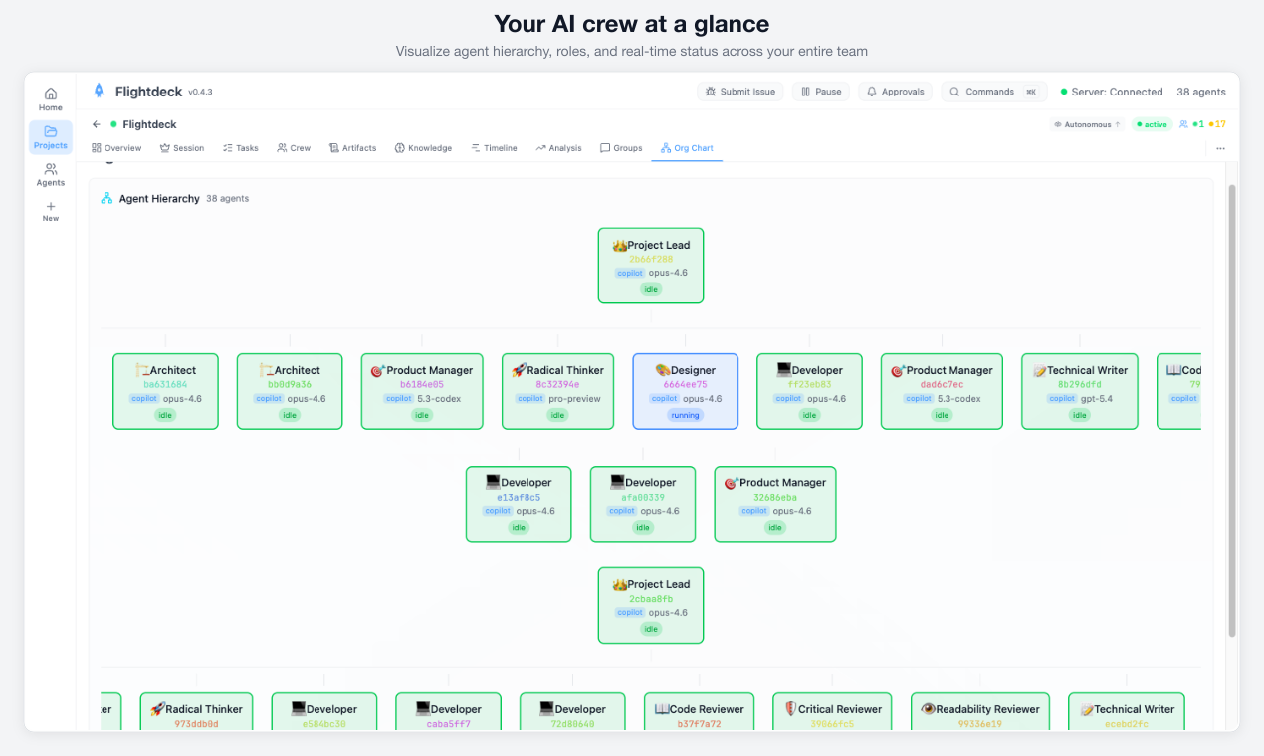Open the Approvals button
This screenshot has width=1264, height=756.
(x=894, y=91)
